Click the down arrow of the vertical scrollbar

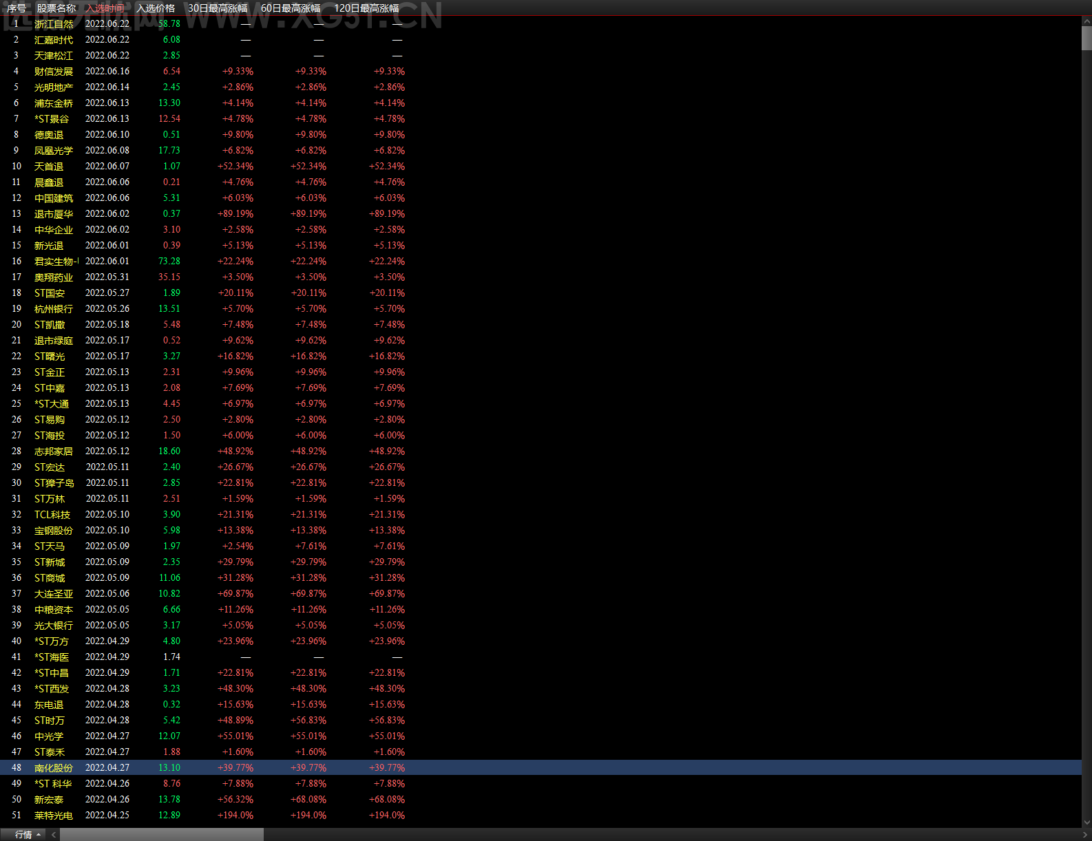tap(1086, 822)
